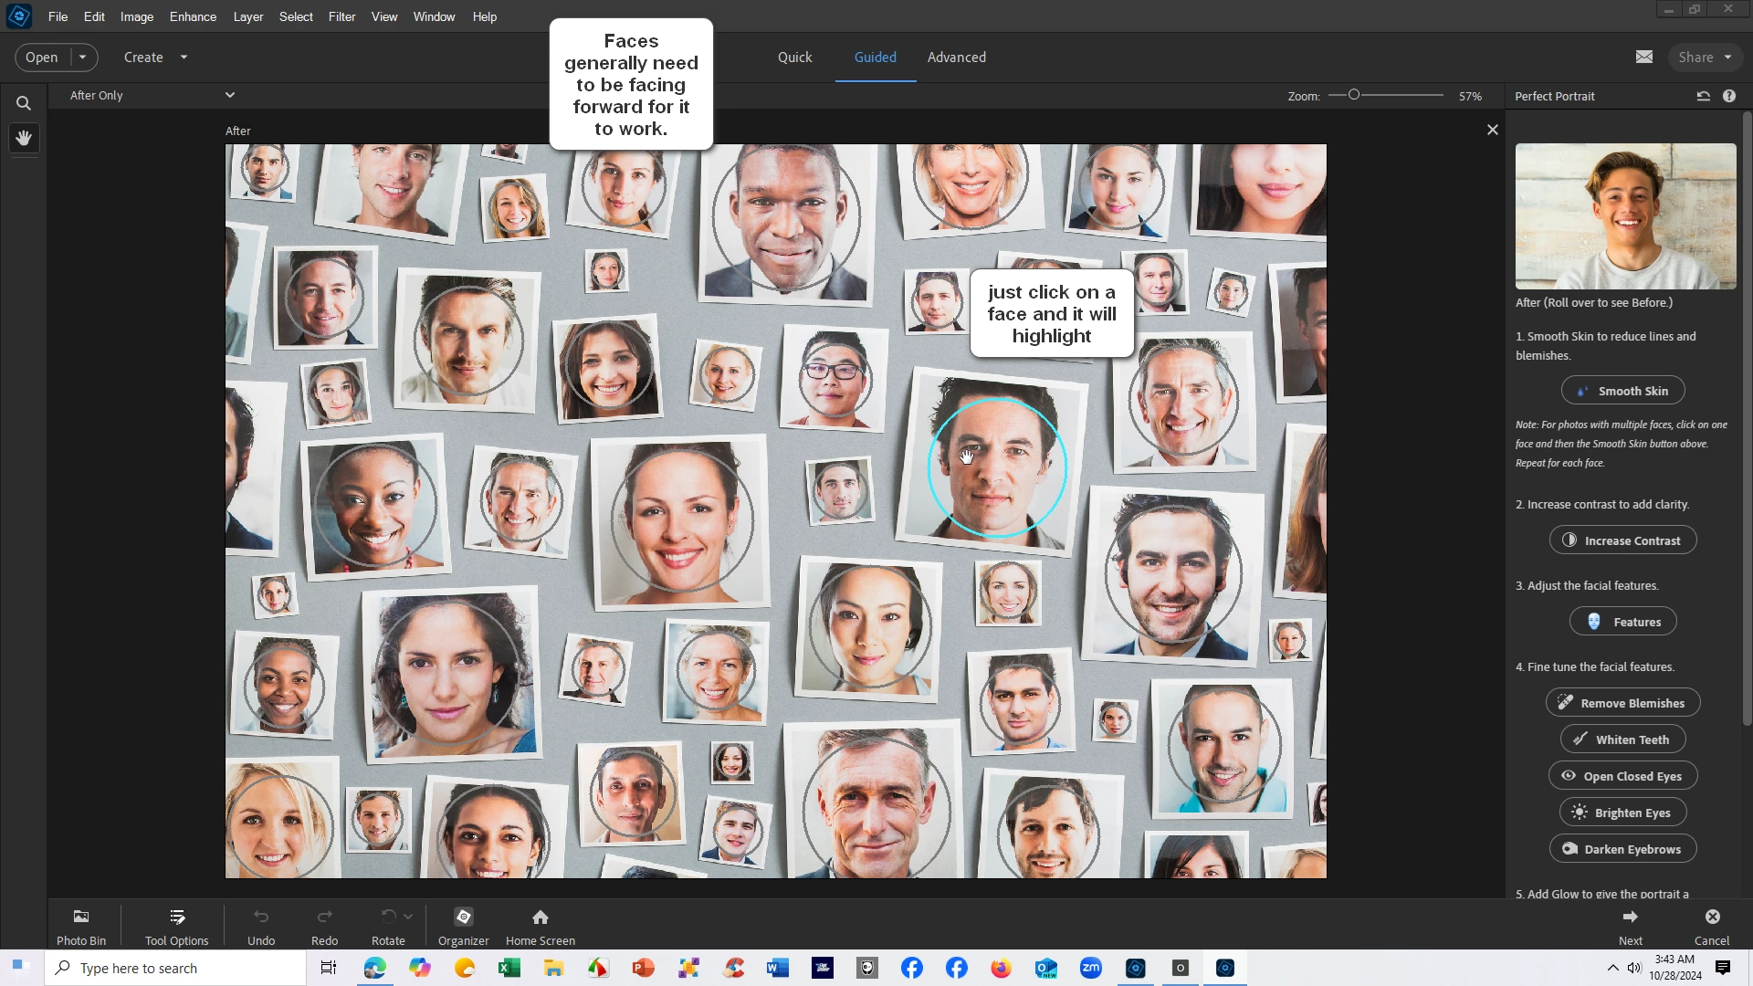The width and height of the screenshot is (1753, 986).
Task: Reset Perfect Portrait panel icon
Action: 1703,96
